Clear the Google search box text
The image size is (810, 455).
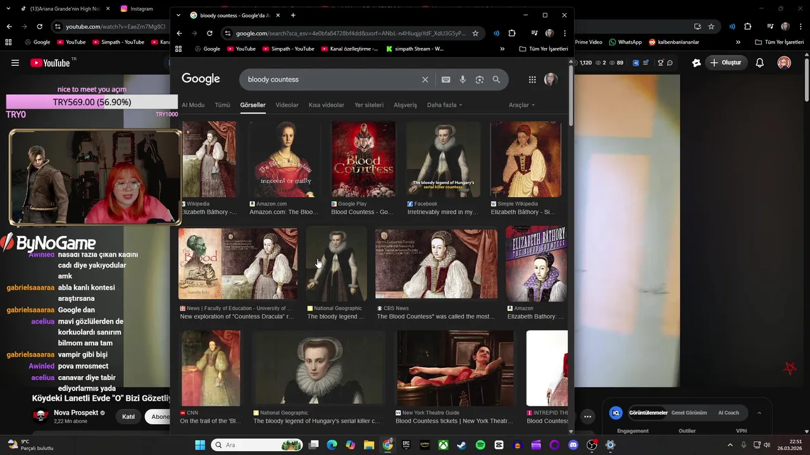[x=425, y=80]
